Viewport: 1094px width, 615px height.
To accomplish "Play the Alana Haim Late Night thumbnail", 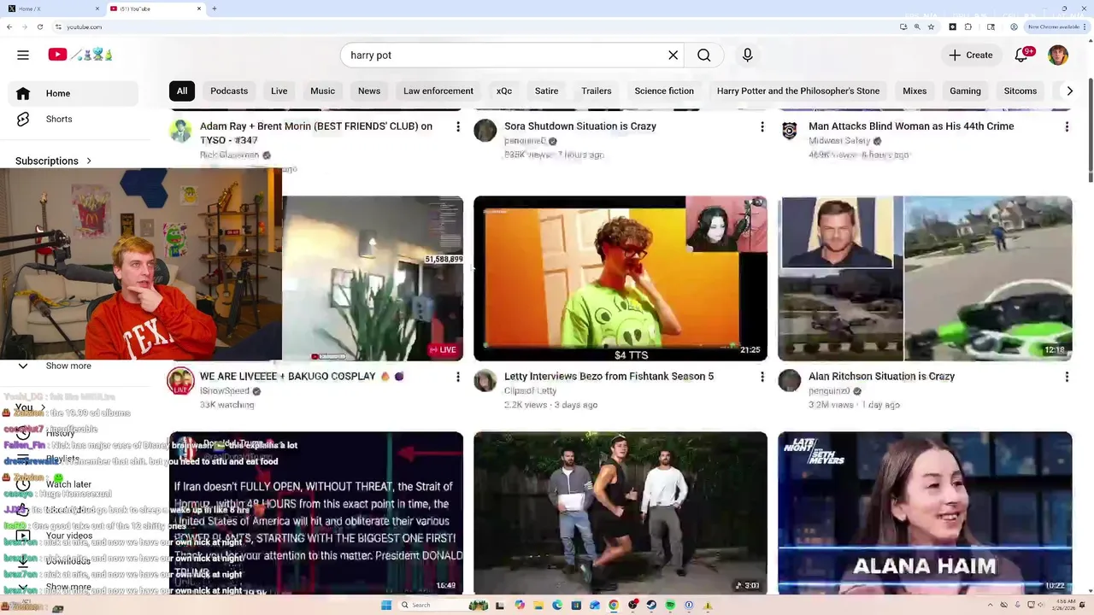I will [925, 512].
